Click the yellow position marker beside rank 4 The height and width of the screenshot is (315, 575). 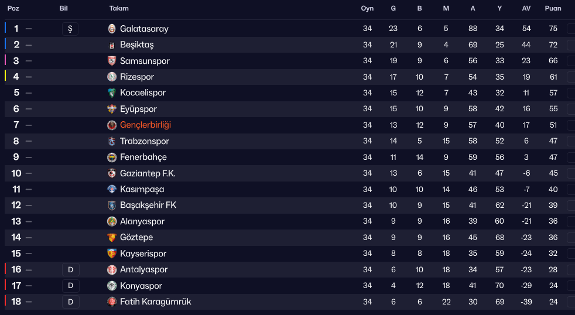point(5,77)
